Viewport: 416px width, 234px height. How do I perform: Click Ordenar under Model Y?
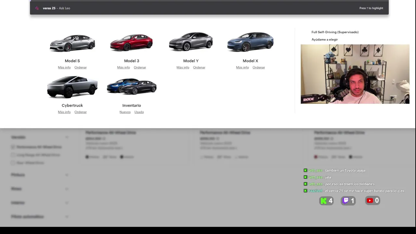[199, 67]
